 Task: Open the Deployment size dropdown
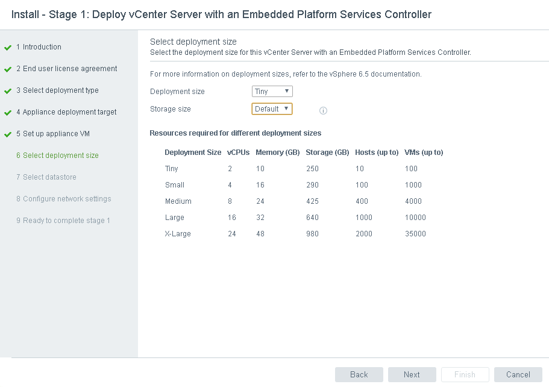coord(272,92)
